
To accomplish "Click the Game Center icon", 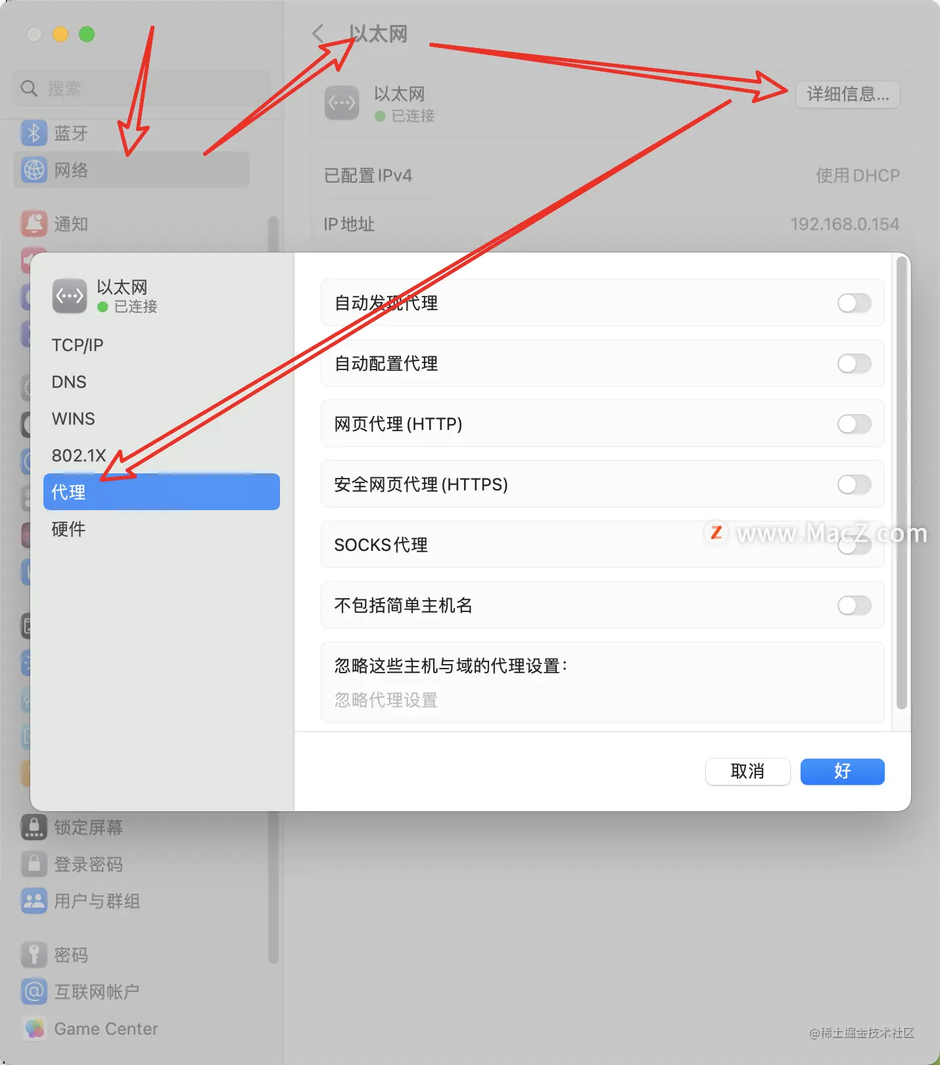I will click(x=34, y=1028).
